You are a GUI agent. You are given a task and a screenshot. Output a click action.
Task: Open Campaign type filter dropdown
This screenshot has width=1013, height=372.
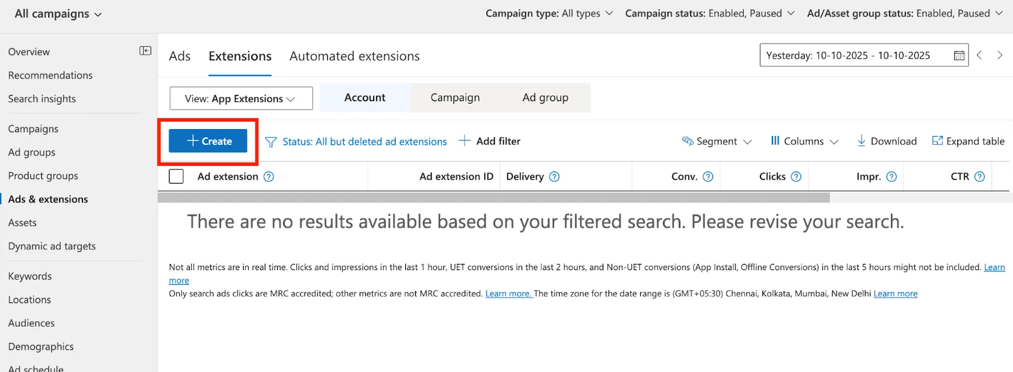click(x=549, y=13)
